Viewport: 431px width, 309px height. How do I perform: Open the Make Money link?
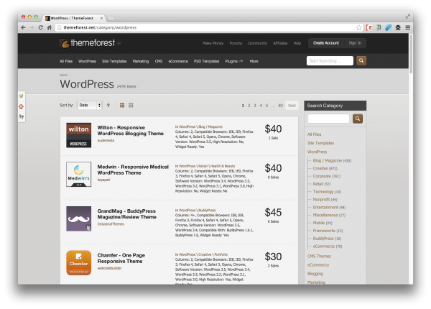point(213,43)
